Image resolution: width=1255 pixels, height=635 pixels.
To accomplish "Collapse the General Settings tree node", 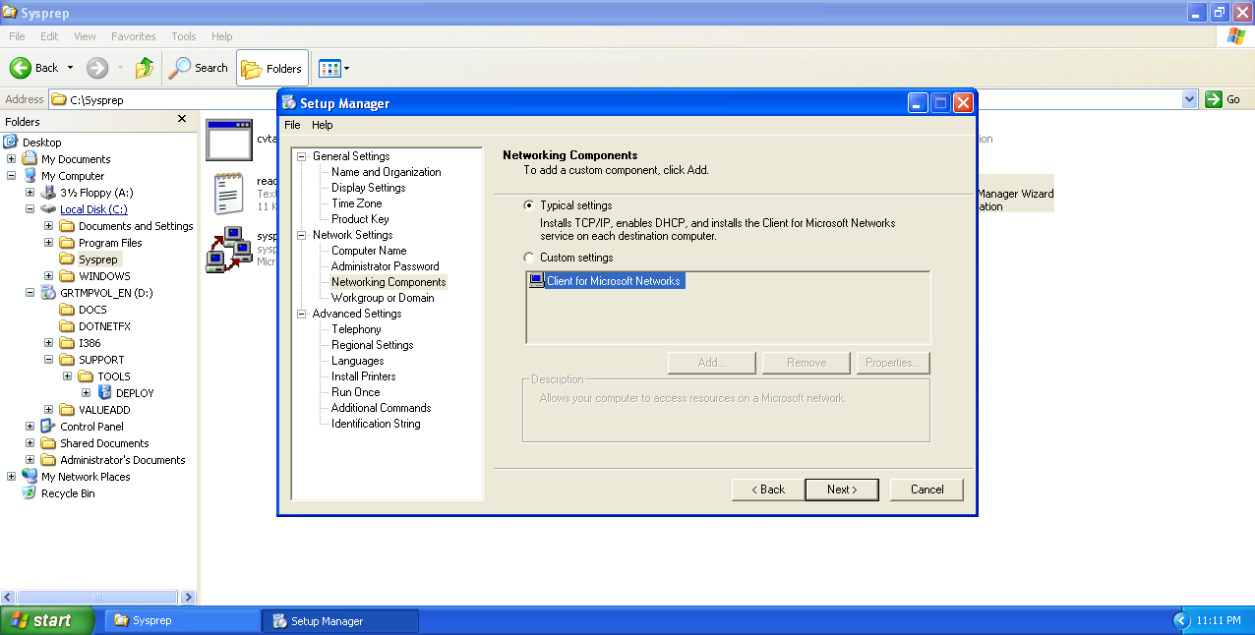I will click(x=303, y=156).
